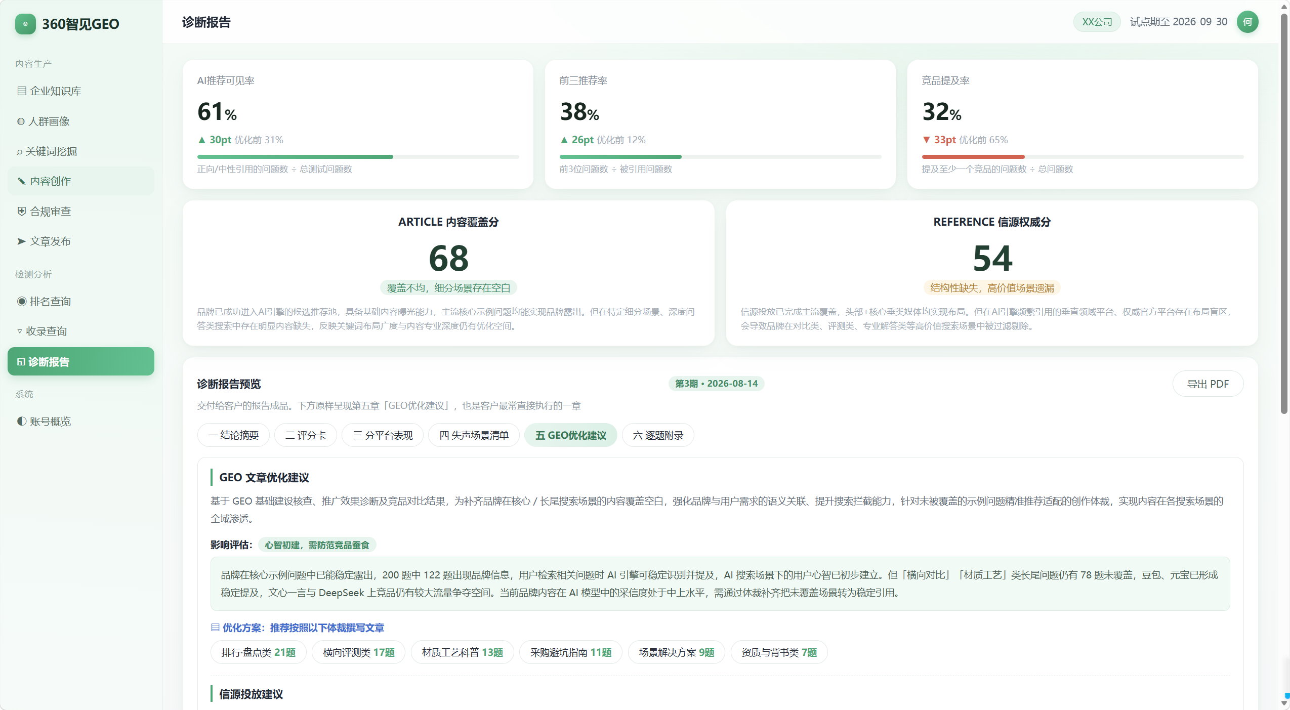Image resolution: width=1290 pixels, height=710 pixels.
Task: Switch to the 三 分平台表现 tab
Action: click(x=383, y=435)
